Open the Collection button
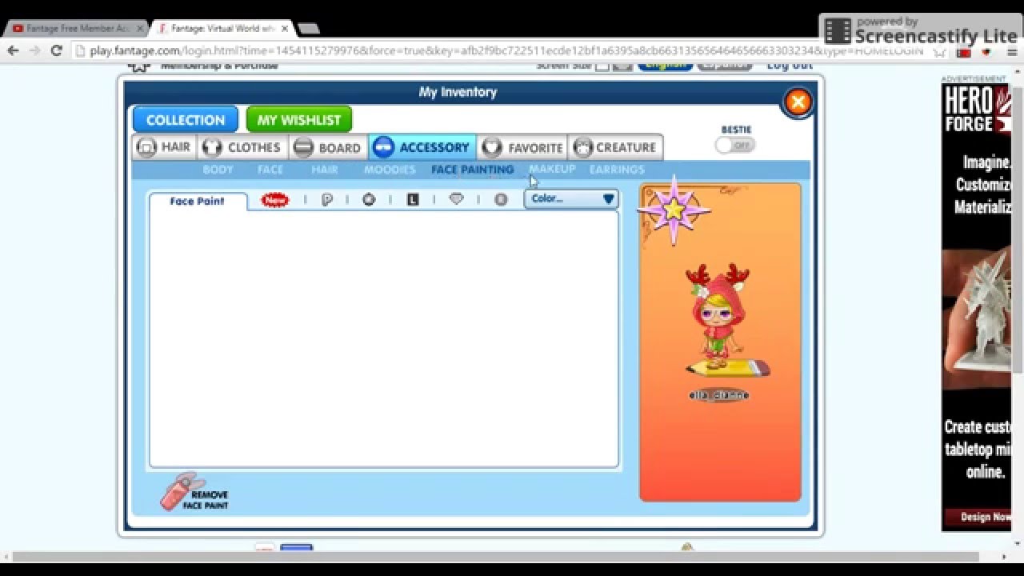Image resolution: width=1024 pixels, height=576 pixels. [x=186, y=120]
